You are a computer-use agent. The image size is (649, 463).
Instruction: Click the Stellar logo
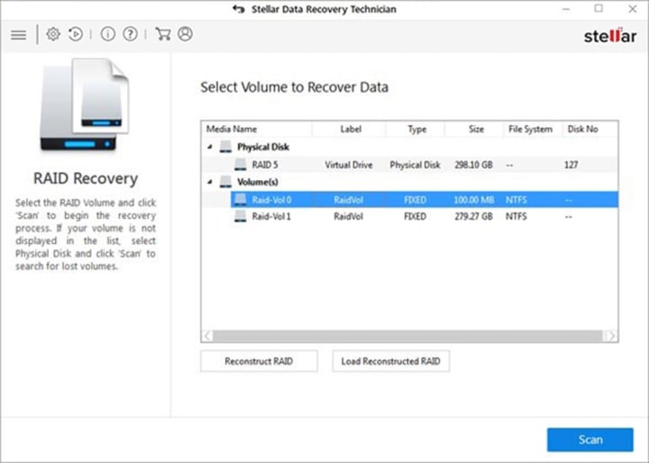coord(610,36)
